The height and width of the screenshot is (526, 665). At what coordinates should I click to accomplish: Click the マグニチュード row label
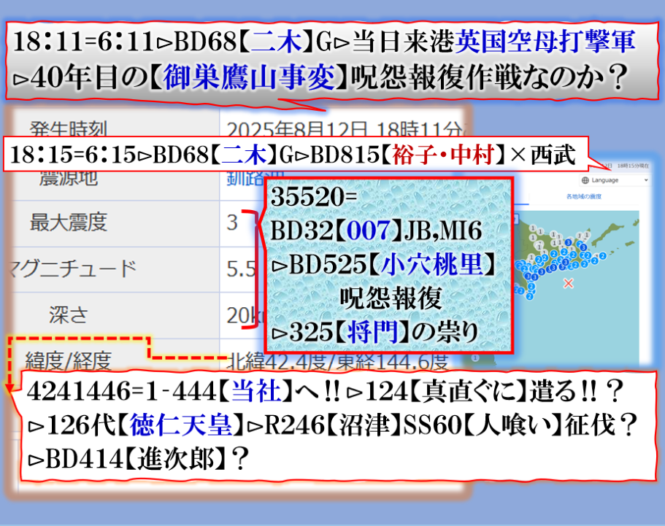click(x=69, y=268)
